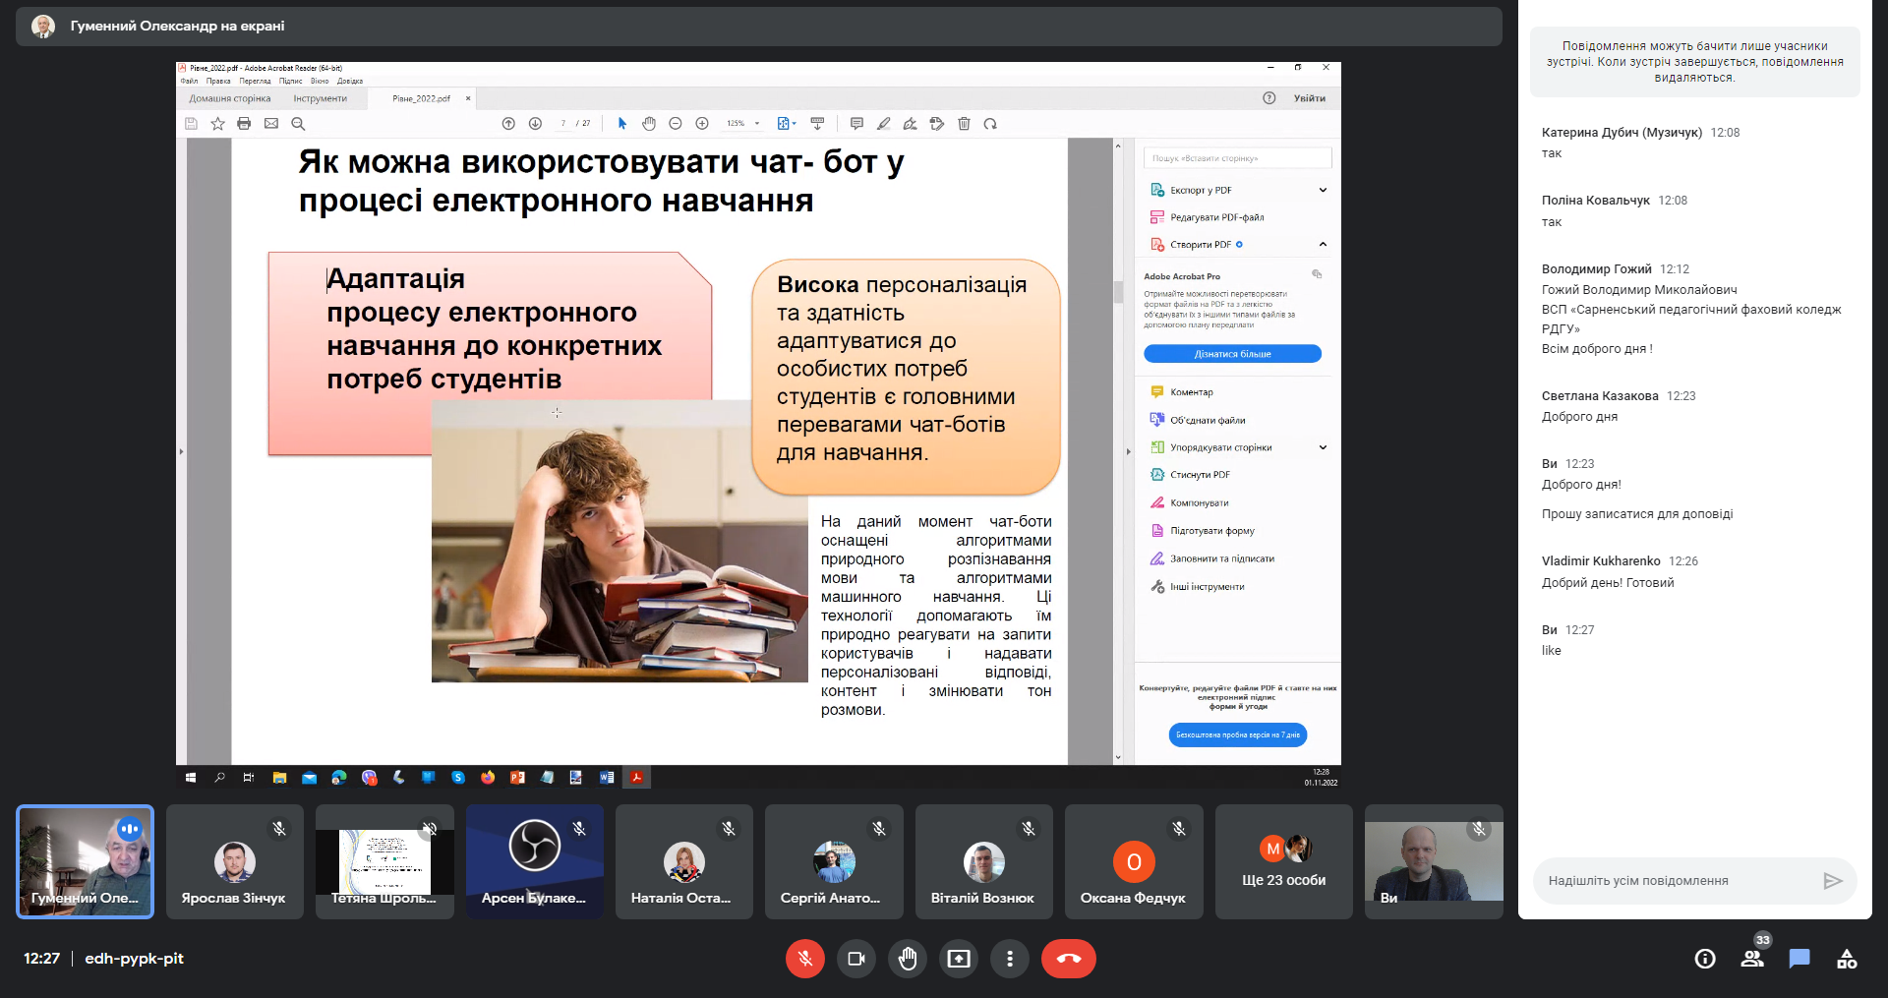1888x998 pixels.
Task: Open meeting details info icon
Action: click(x=1705, y=959)
